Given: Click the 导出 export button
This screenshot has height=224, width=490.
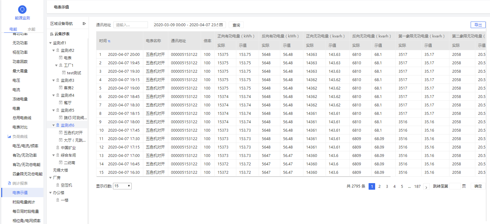Looking at the screenshot, I should tap(478, 25).
